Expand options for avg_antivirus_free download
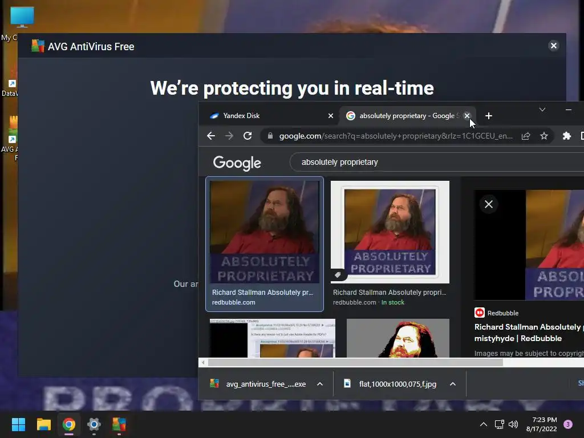 pyautogui.click(x=319, y=384)
